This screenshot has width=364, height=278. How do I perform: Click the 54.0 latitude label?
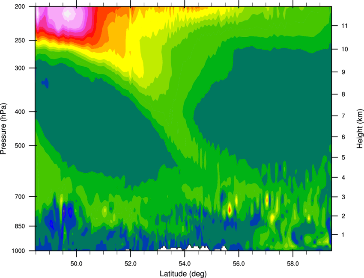(185, 264)
